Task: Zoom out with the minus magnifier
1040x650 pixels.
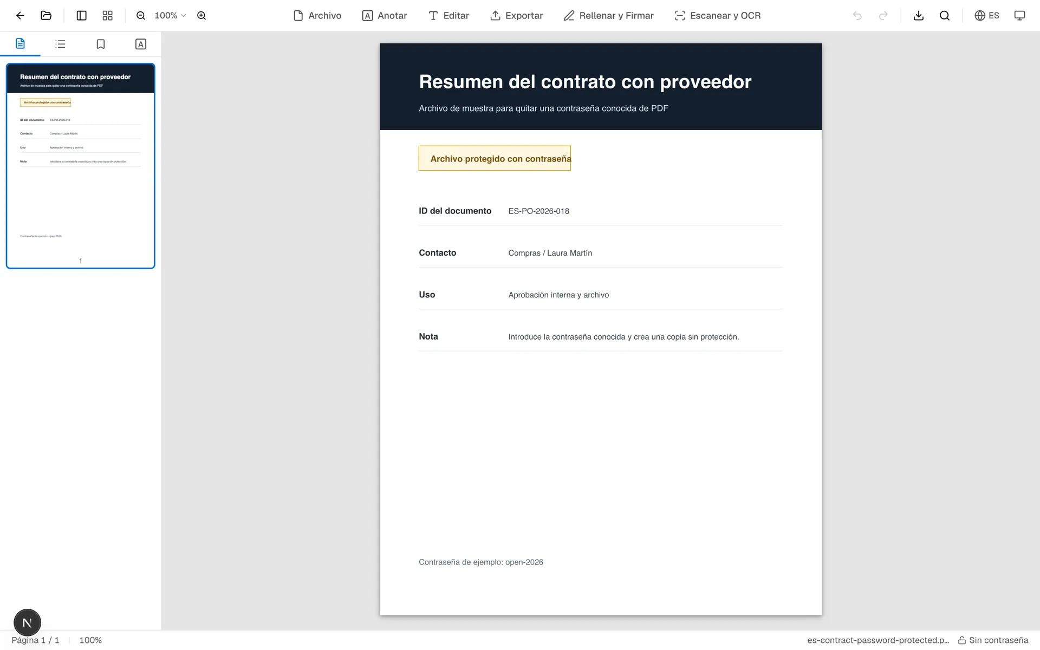Action: [141, 16]
